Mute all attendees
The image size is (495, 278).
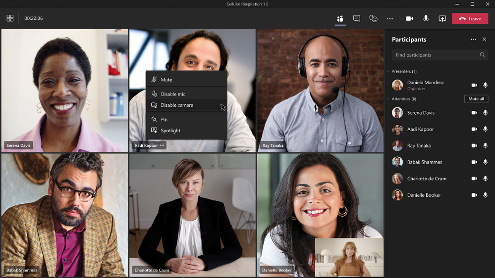(x=476, y=98)
